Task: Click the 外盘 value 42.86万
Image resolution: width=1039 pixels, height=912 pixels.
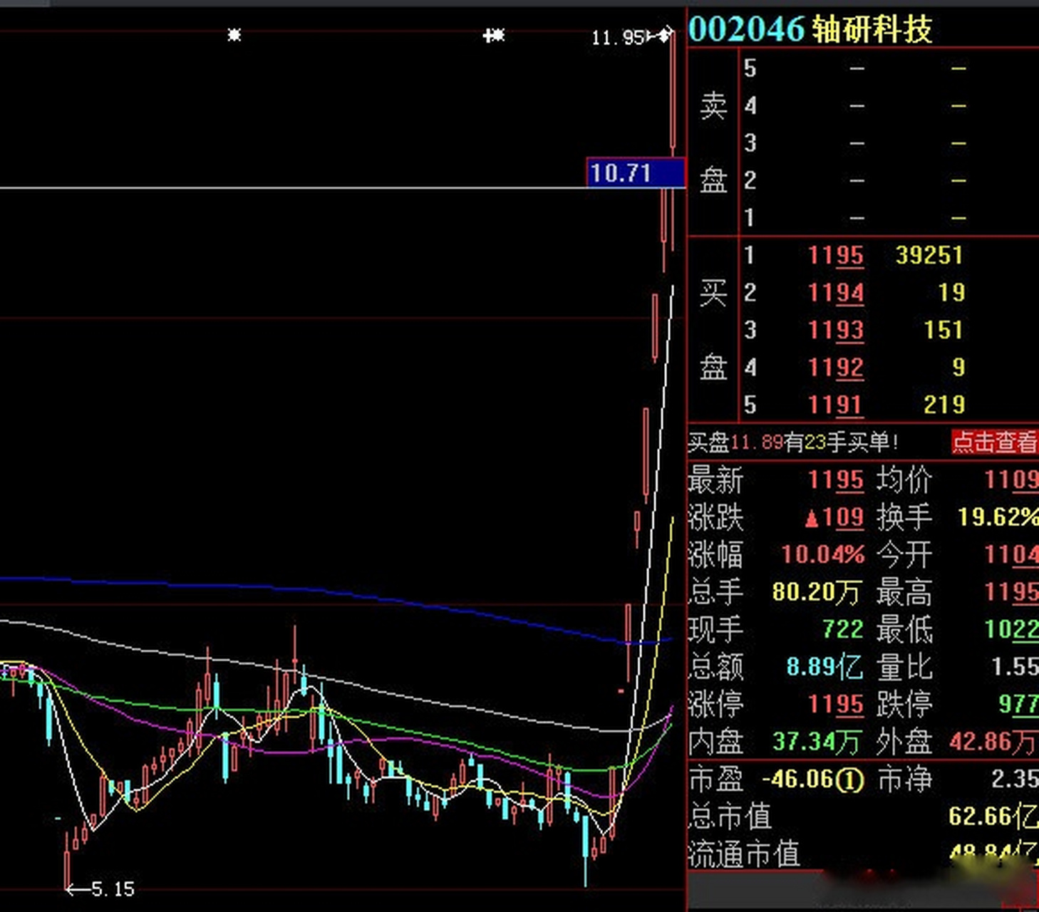Action: (993, 742)
